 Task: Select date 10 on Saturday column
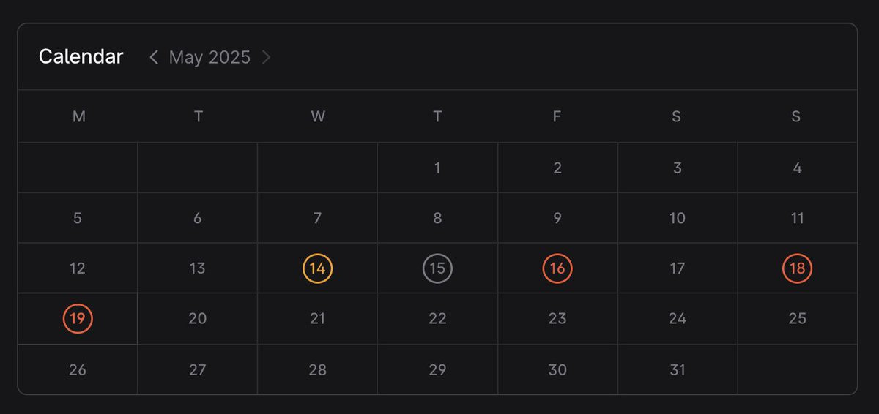tap(678, 218)
